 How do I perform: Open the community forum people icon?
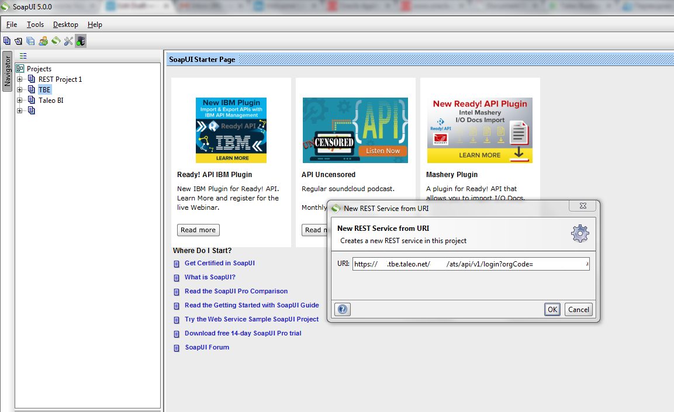point(43,41)
